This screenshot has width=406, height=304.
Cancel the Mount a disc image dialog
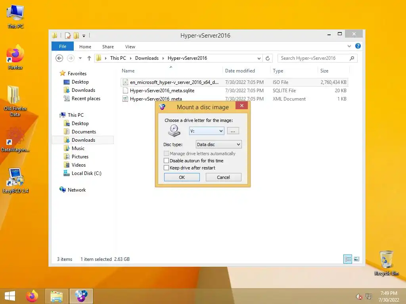224,177
